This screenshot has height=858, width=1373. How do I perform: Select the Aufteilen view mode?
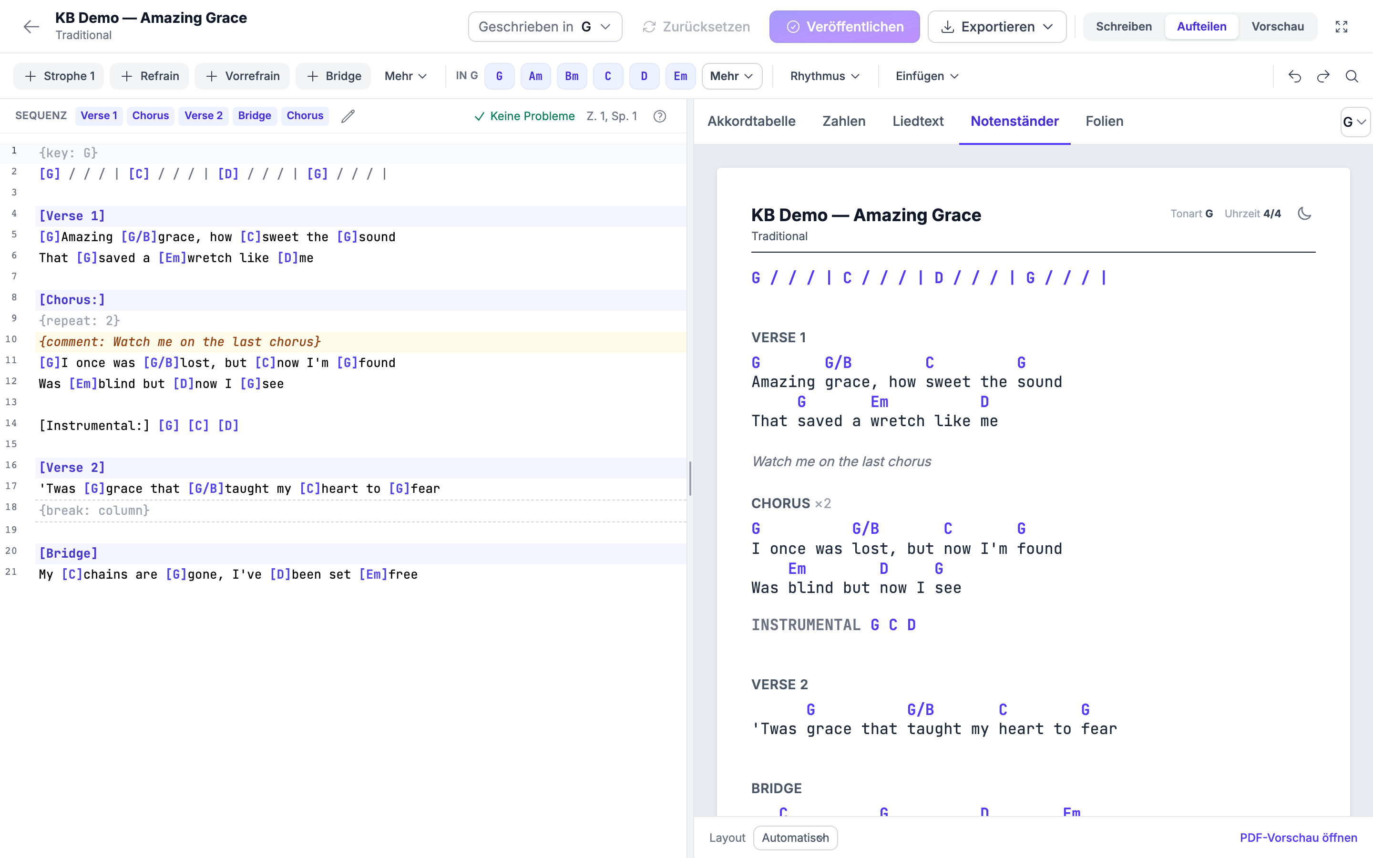click(1201, 27)
